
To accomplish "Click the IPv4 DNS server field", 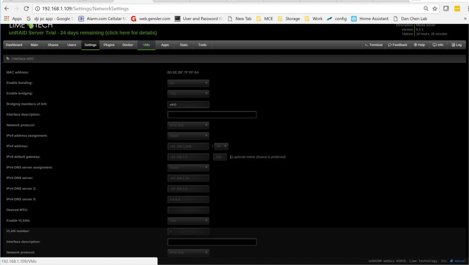I will 188,178.
